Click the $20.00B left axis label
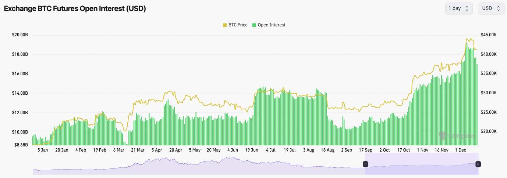The image size is (507, 178). click(x=20, y=35)
